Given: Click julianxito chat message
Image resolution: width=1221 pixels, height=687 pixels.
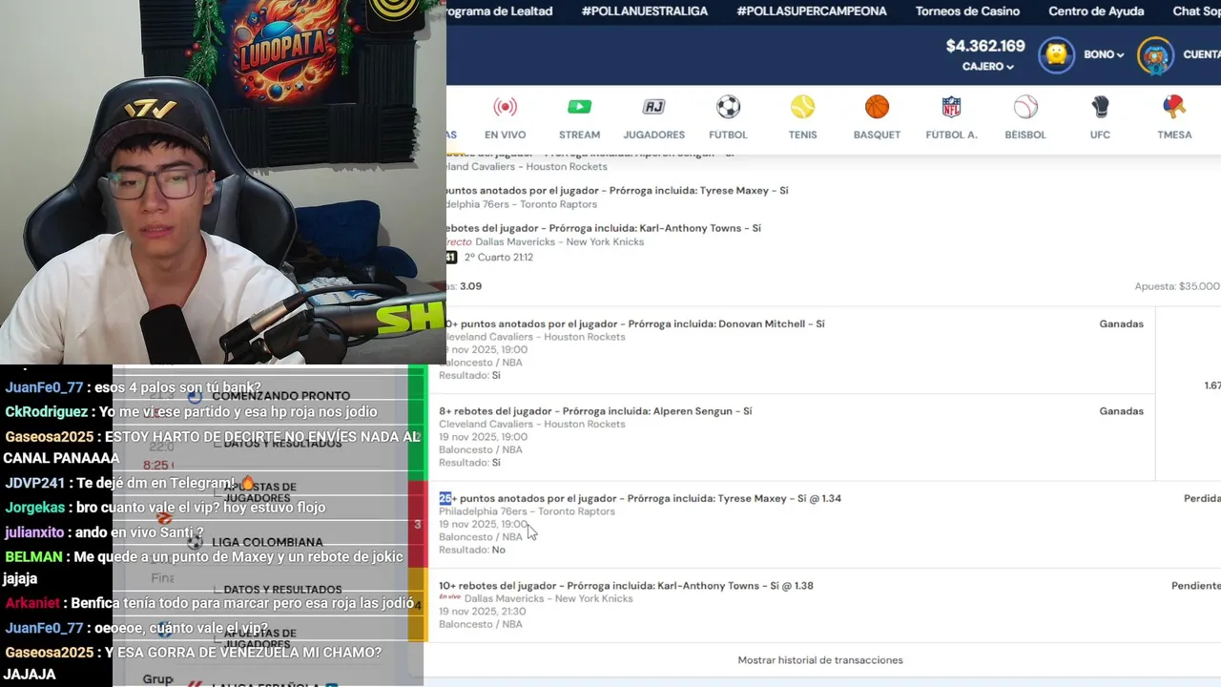Looking at the screenshot, I should (104, 532).
